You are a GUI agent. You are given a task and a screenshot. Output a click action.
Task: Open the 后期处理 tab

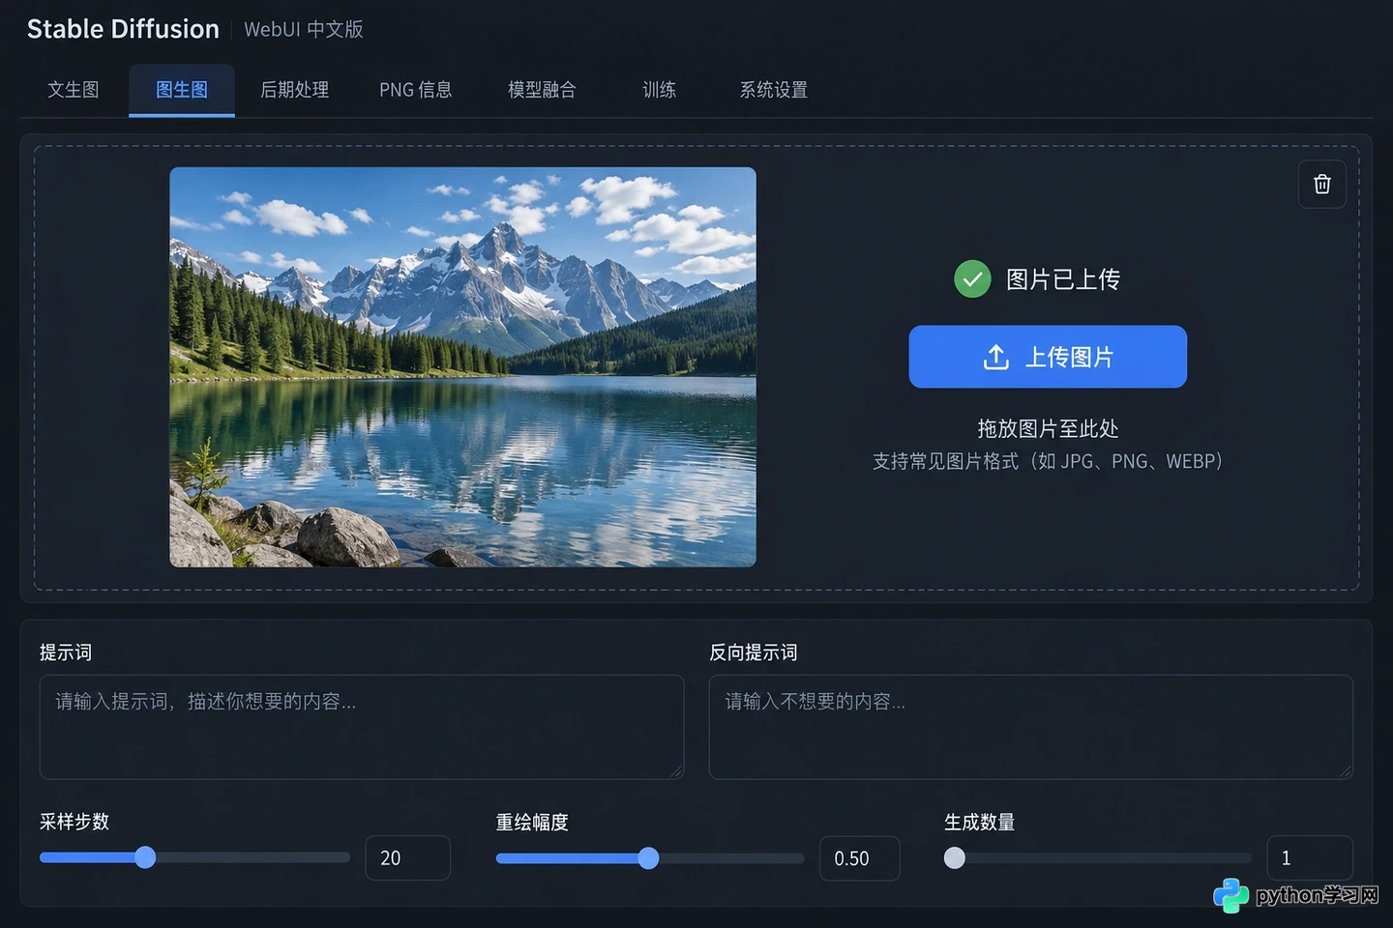(x=295, y=90)
